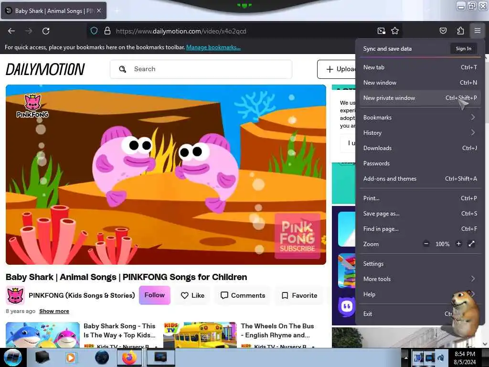
Task: Open 'The Wheels On The Bus' video title
Action: 277,331
